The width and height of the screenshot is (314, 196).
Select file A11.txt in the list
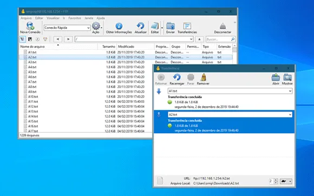[x=86, y=101]
